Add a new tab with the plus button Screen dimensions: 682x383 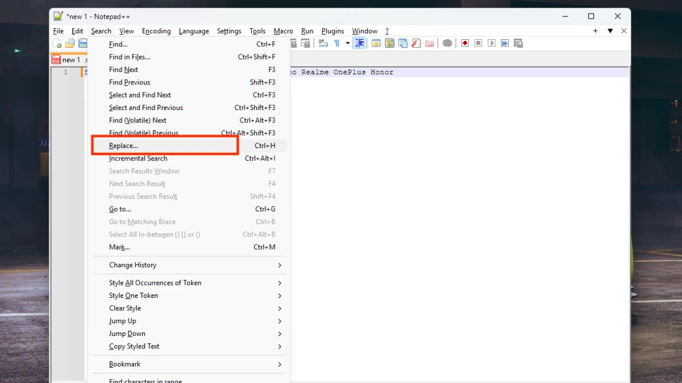pos(596,31)
